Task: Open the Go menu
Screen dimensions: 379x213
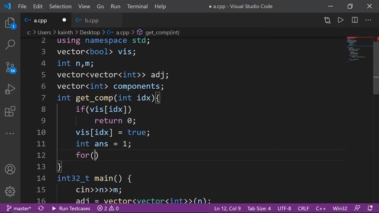Action: (x=100, y=7)
